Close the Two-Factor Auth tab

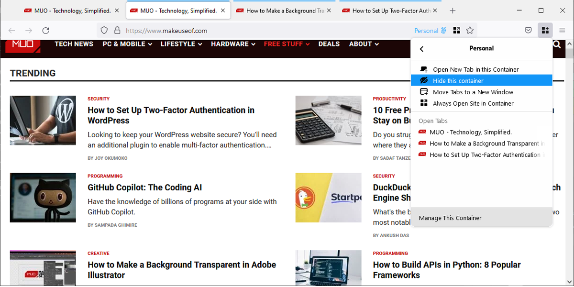coord(435,11)
